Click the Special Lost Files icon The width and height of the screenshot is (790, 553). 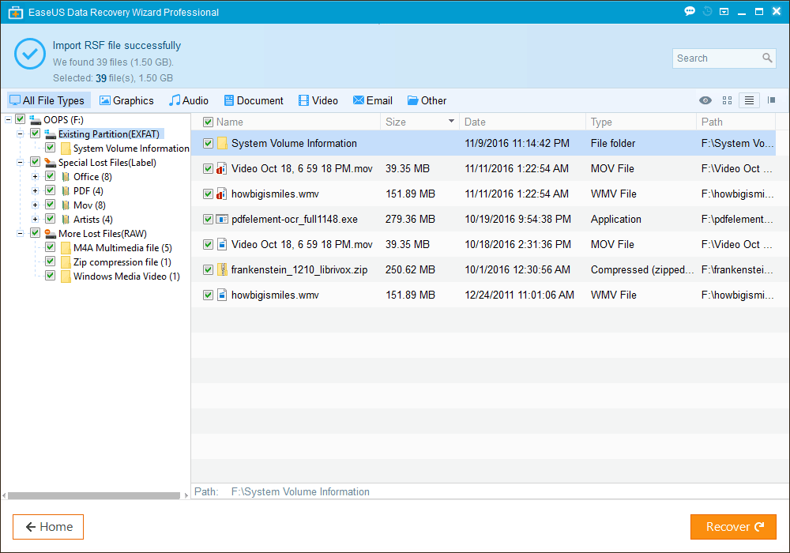point(51,163)
